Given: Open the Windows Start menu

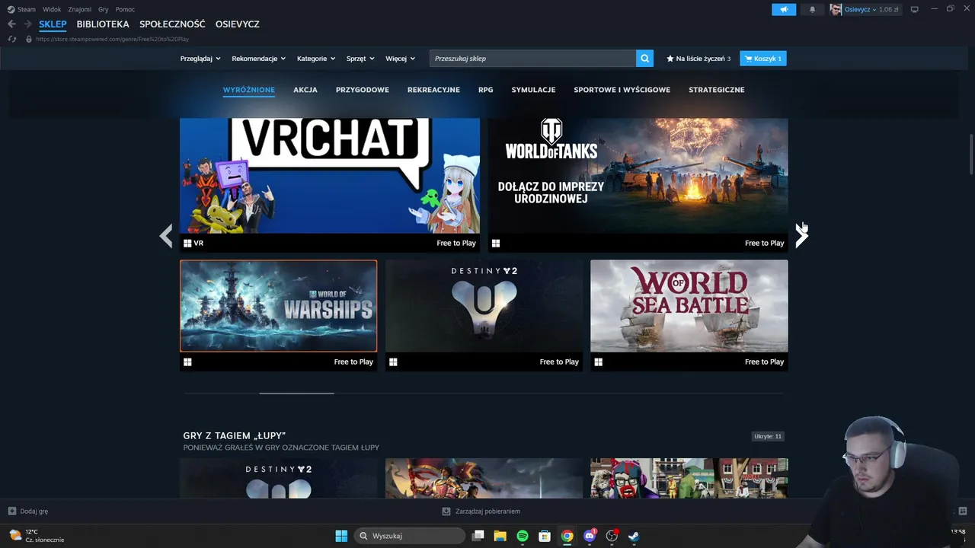Looking at the screenshot, I should coord(341,536).
